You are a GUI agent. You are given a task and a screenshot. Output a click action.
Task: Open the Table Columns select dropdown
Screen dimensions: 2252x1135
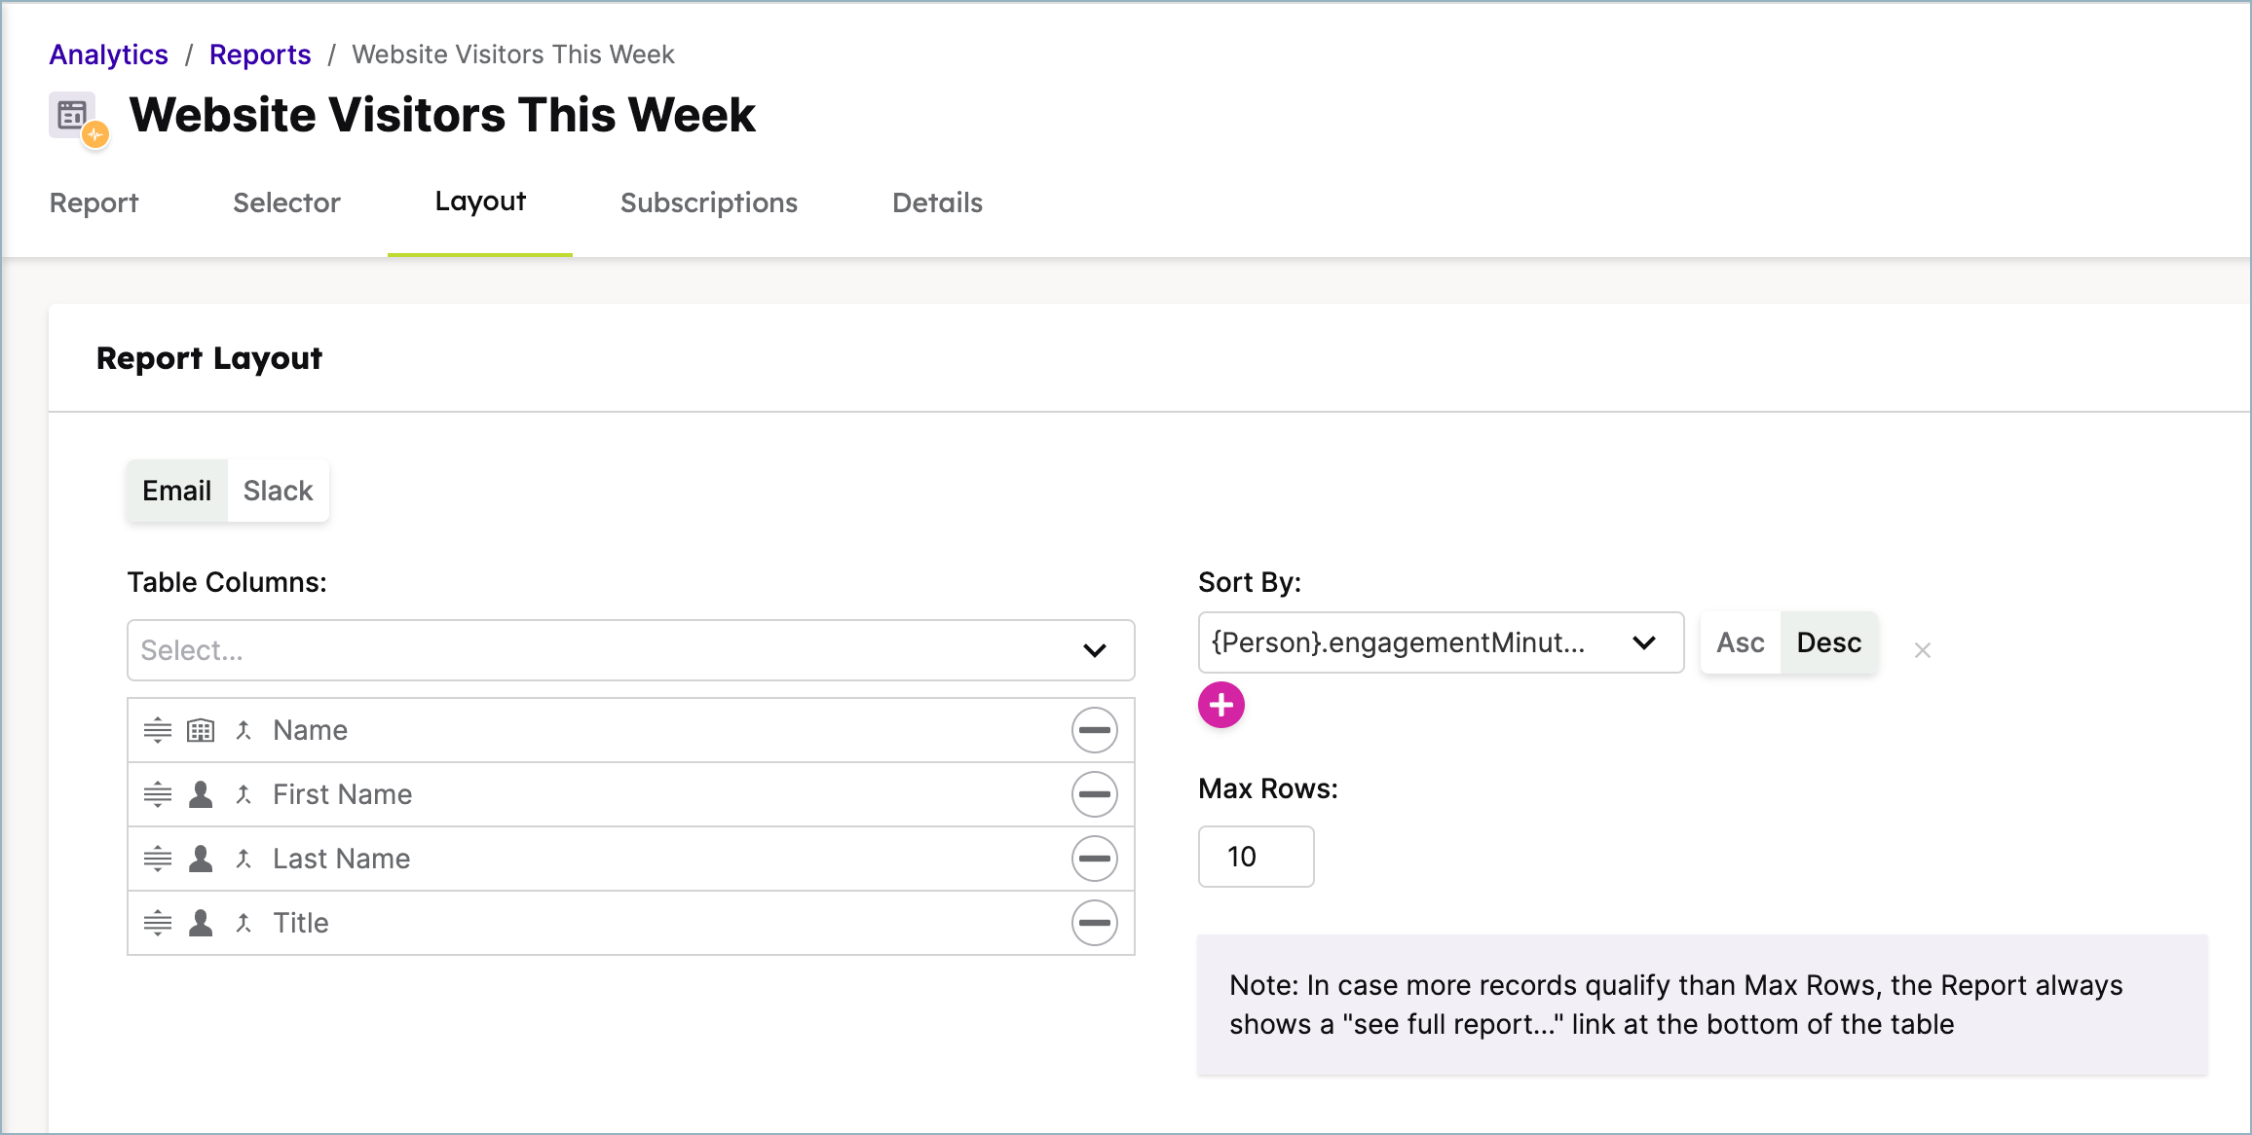[631, 650]
